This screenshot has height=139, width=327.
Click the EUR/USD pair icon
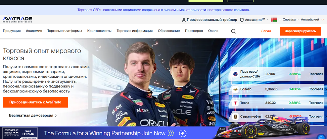(236, 74)
